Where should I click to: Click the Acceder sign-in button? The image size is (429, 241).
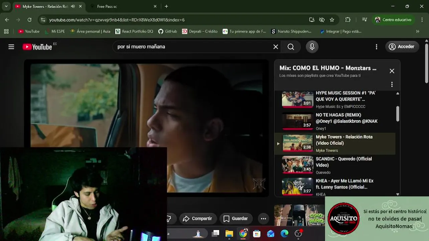[402, 47]
